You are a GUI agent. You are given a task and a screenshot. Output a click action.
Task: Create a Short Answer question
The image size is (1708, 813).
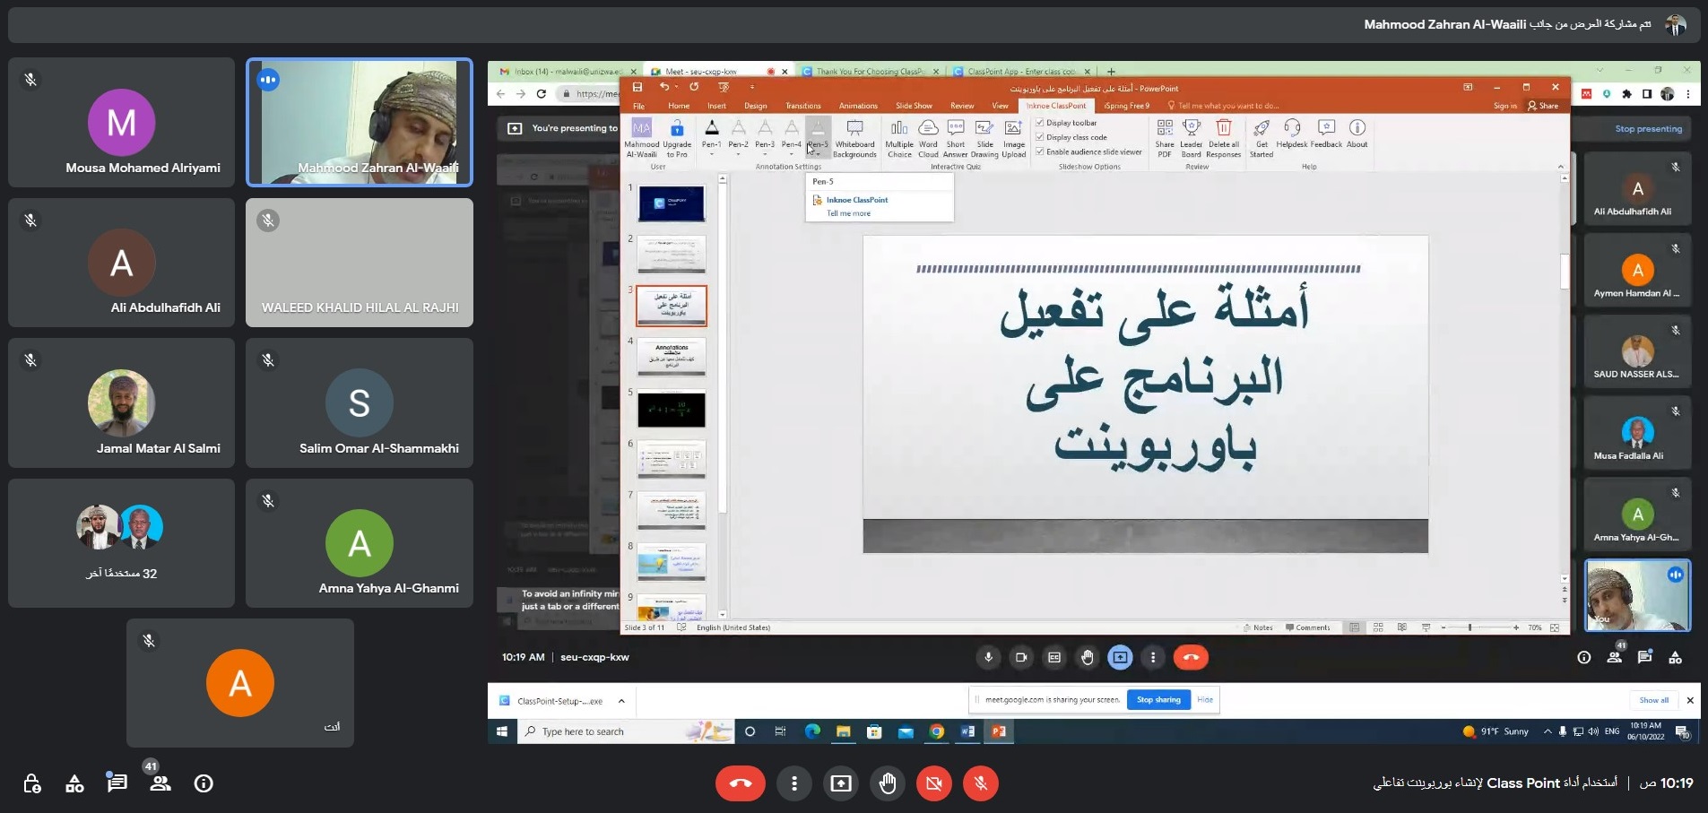pyautogui.click(x=955, y=139)
